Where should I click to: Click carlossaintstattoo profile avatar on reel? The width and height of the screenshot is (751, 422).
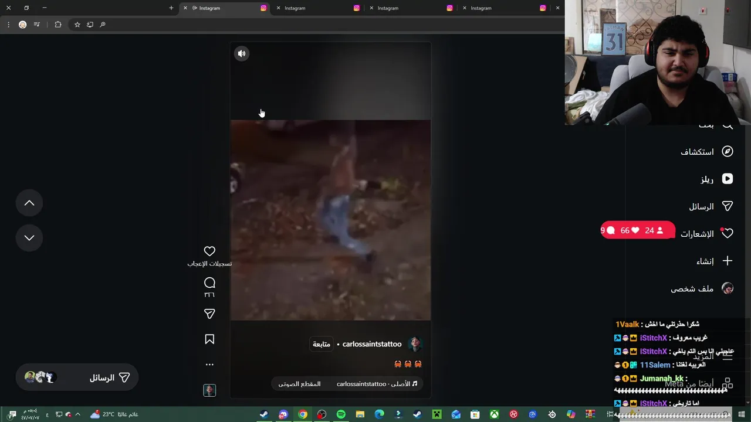pos(415,344)
